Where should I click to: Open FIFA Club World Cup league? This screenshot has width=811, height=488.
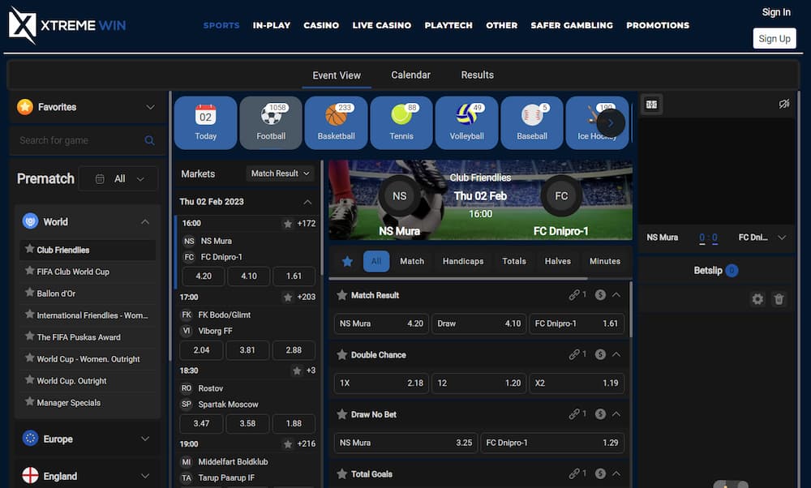pyautogui.click(x=73, y=272)
